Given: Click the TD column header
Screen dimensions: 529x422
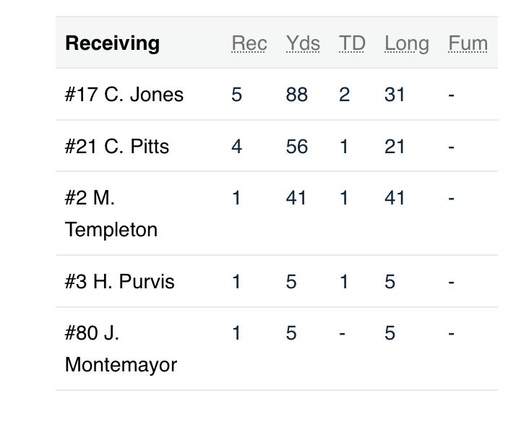Looking at the screenshot, I should (x=352, y=43).
